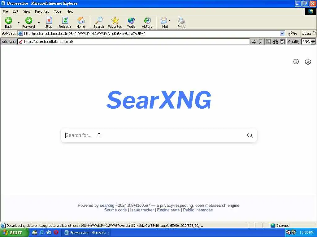Open Browservice bookmarks book icon
Screen dimensions: 317x237
(x=269, y=42)
